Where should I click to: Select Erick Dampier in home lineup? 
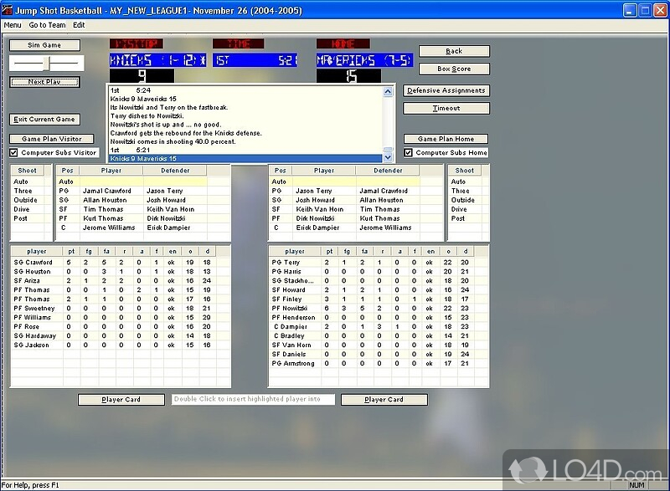coord(317,228)
